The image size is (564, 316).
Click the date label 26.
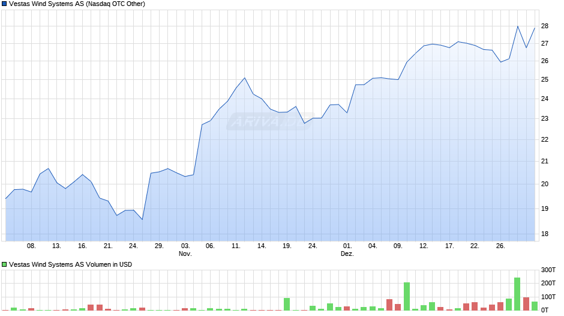coord(500,246)
